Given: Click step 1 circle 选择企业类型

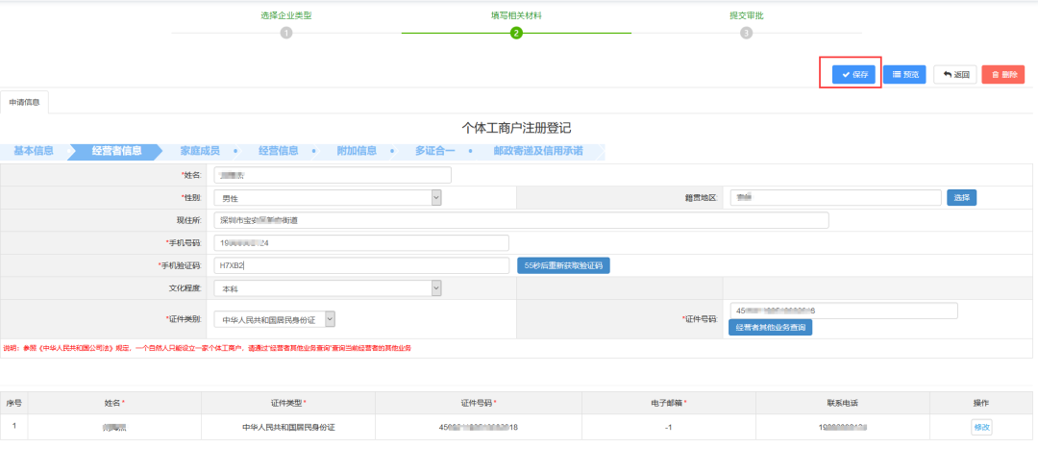Looking at the screenshot, I should [286, 33].
